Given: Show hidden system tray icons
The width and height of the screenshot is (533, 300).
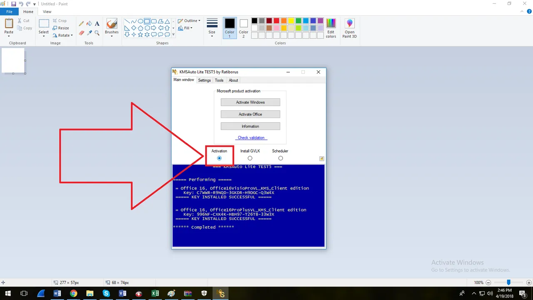Looking at the screenshot, I should pos(473,293).
